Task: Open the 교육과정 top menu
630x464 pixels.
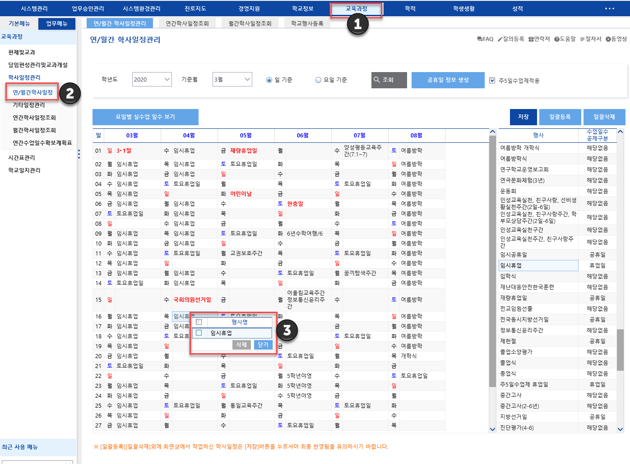Action: [357, 9]
